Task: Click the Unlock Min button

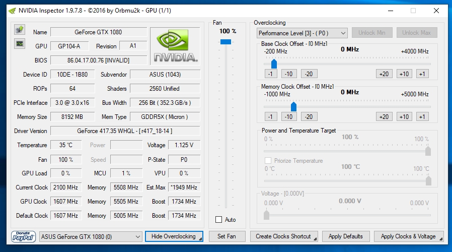Action: (372, 33)
